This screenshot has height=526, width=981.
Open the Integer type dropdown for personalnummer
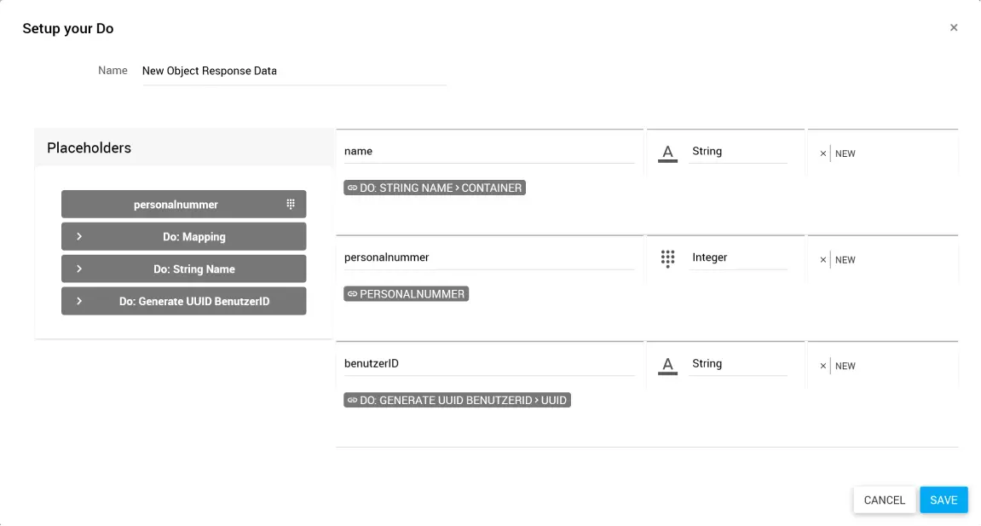(x=737, y=257)
